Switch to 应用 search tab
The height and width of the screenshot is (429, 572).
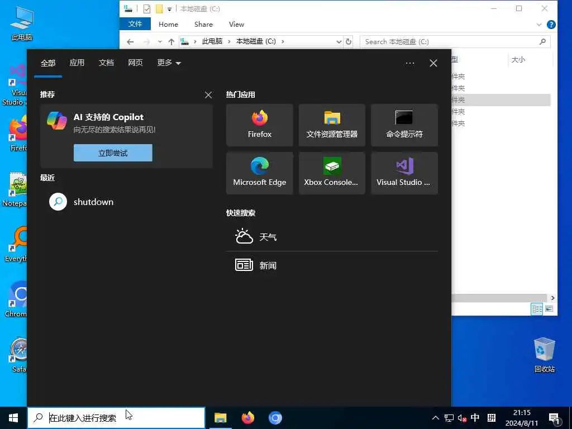point(77,63)
